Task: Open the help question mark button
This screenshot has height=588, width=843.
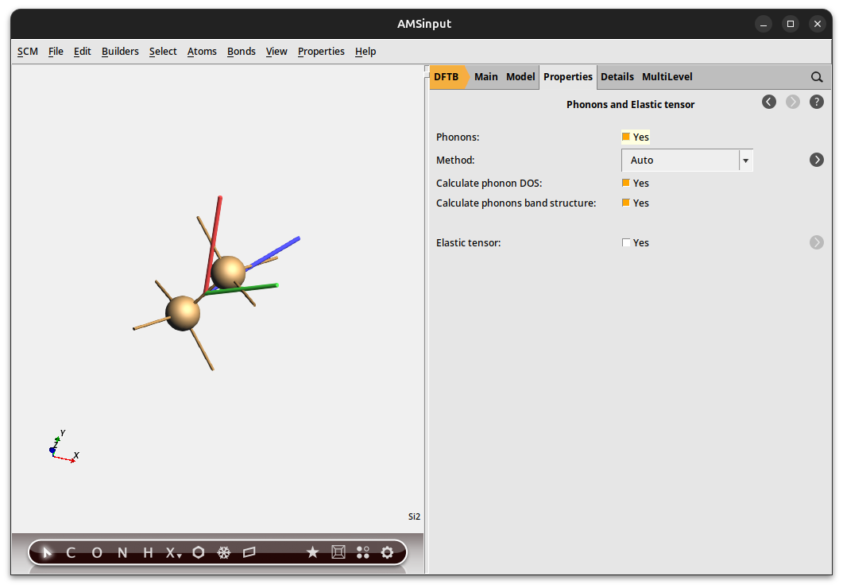Action: click(x=816, y=102)
